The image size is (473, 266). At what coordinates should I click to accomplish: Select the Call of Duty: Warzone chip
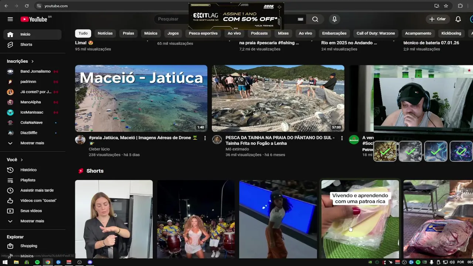pos(376,33)
